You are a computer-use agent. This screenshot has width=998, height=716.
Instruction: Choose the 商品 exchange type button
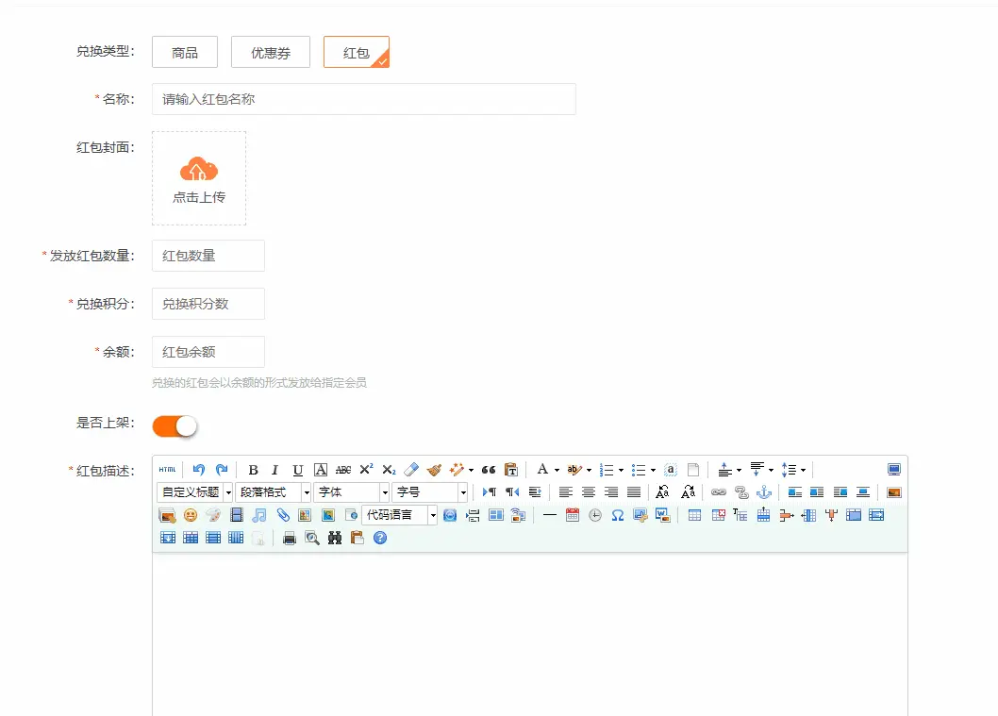click(x=185, y=52)
